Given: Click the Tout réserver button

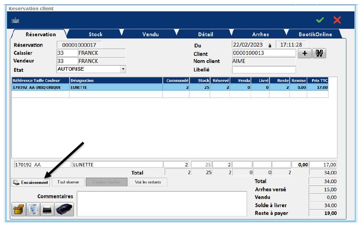Looking at the screenshot, I should [x=68, y=182].
